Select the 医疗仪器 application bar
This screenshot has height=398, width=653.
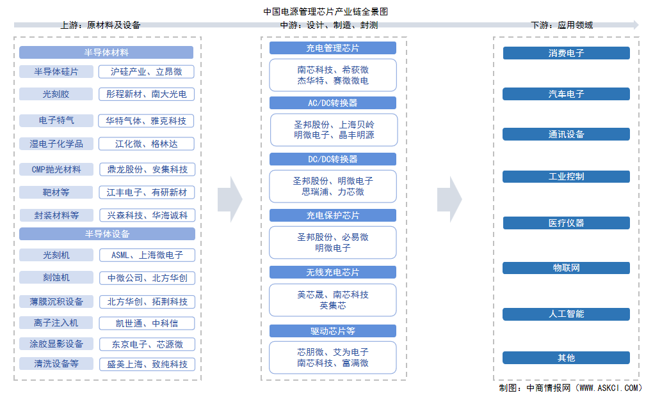click(566, 223)
